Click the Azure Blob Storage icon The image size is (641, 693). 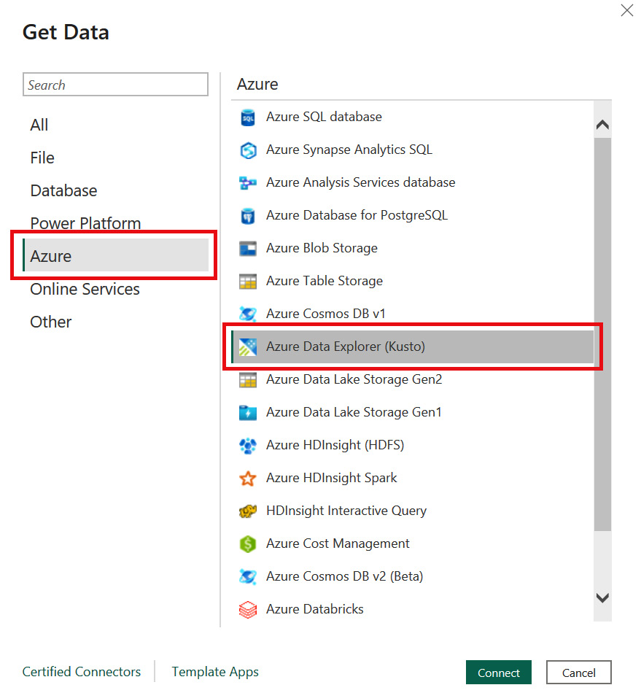[x=248, y=249]
